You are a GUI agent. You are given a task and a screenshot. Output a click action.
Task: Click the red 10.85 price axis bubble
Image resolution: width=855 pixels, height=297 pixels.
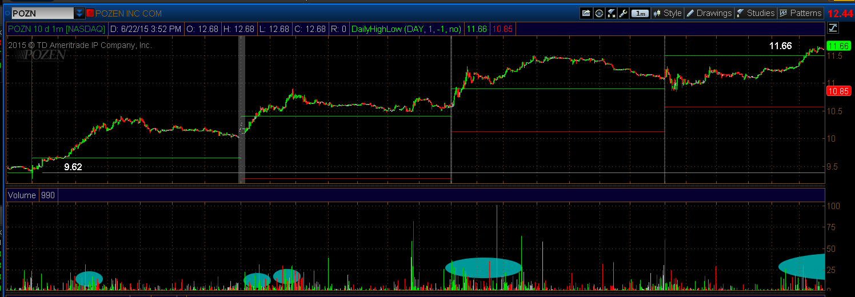point(840,91)
